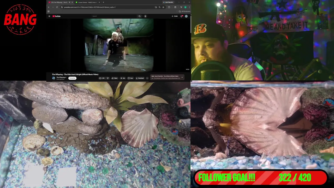Screen dimensions: 334x188
Task: Open YouTube notifications bell
Action: tap(182, 16)
